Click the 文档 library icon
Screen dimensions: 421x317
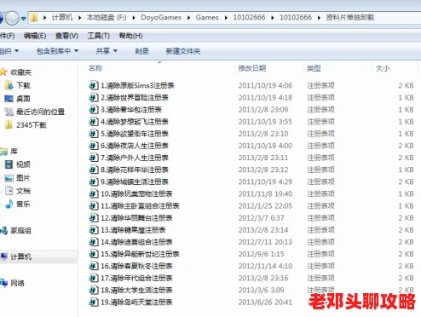click(x=9, y=191)
